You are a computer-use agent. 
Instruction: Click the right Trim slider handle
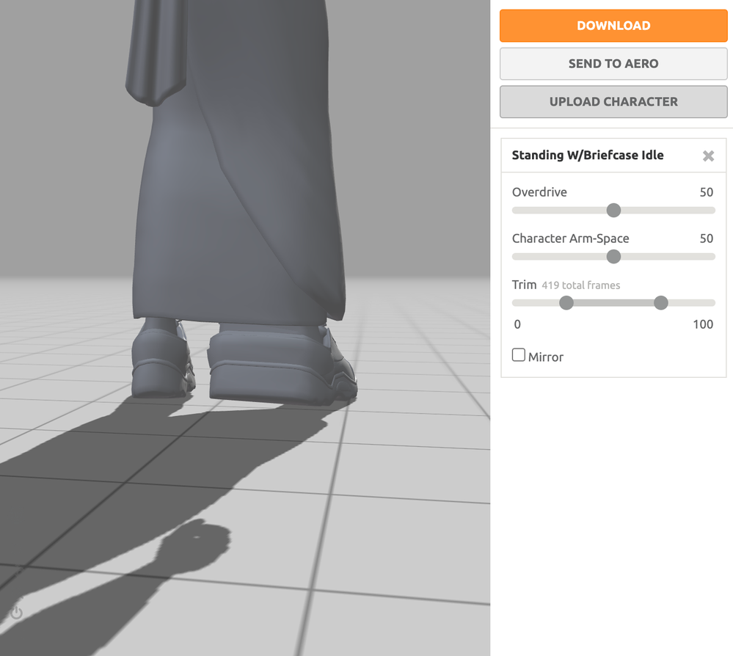coord(660,303)
